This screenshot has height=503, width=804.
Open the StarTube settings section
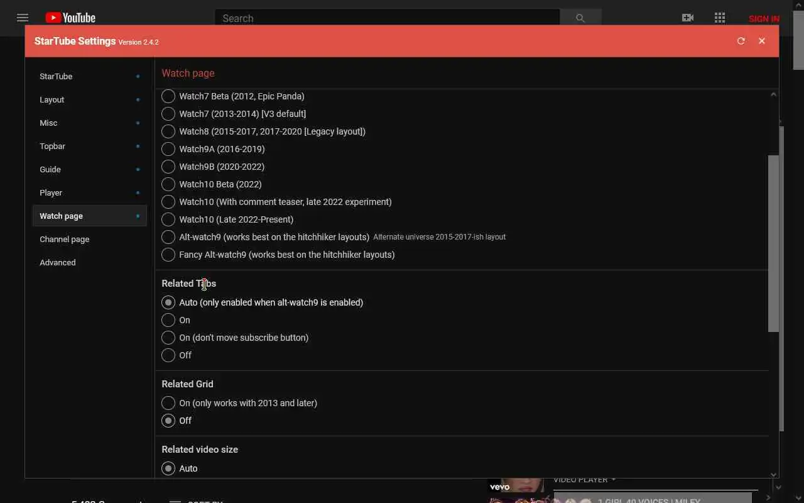coord(89,76)
